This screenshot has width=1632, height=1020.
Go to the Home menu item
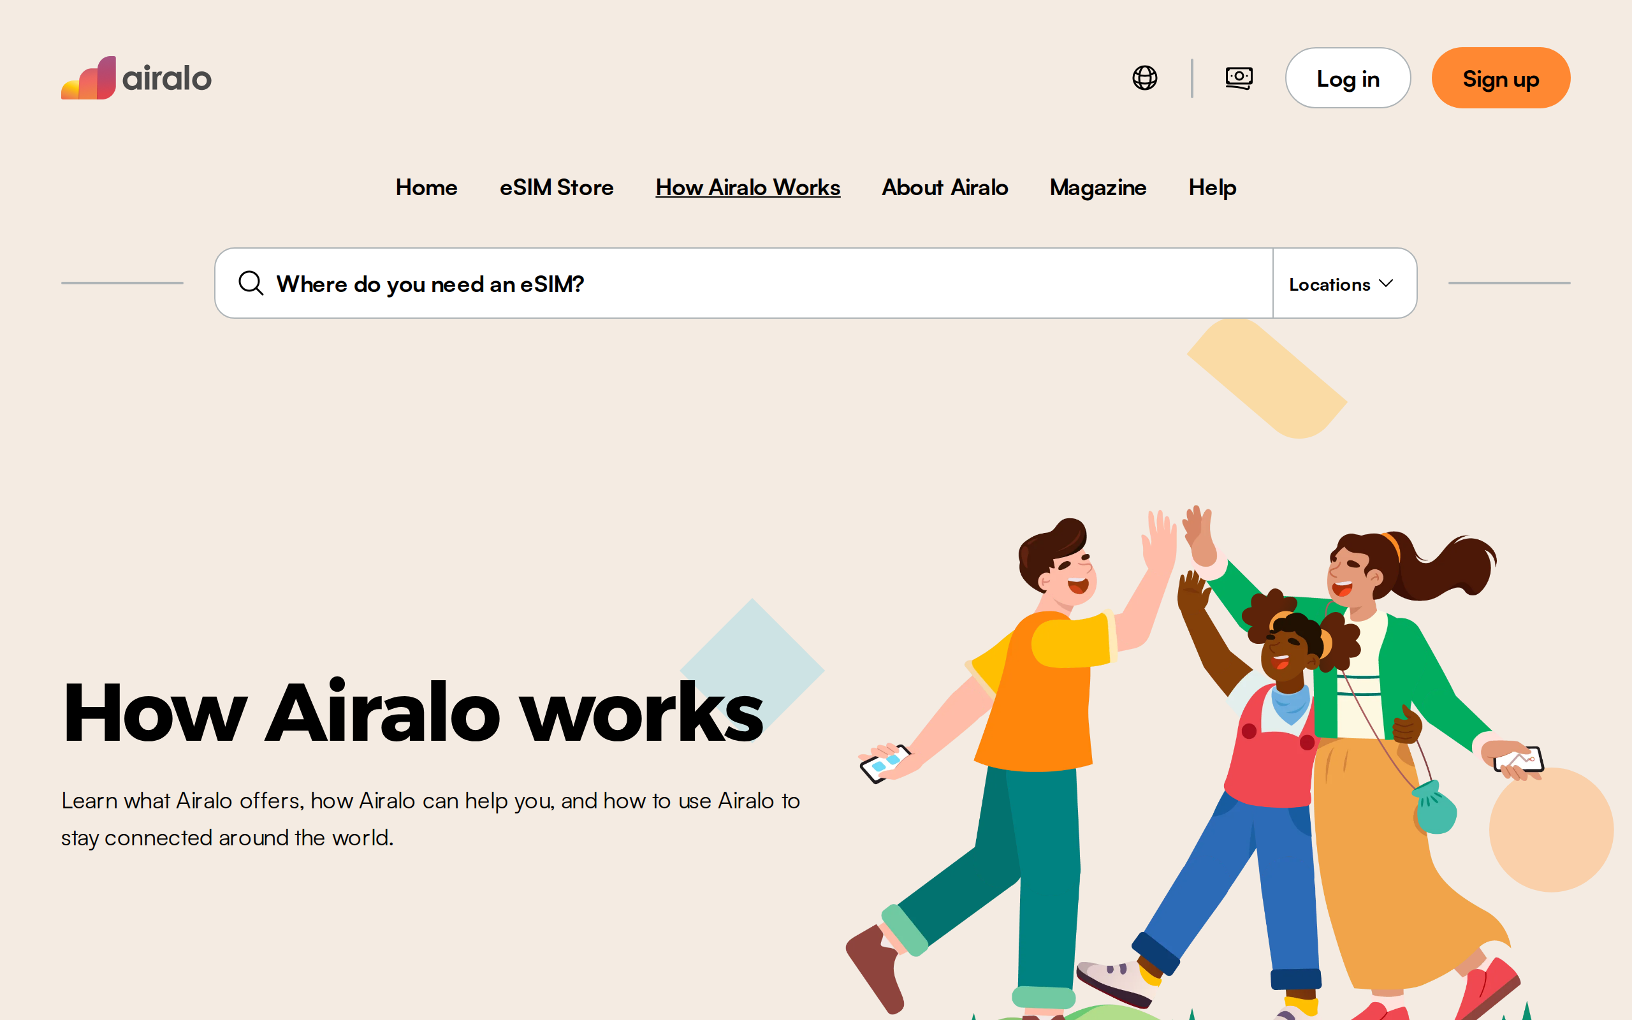point(426,187)
